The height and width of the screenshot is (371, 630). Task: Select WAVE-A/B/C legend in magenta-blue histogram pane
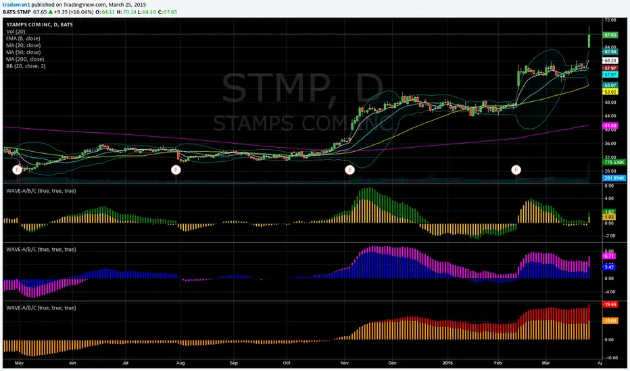coord(41,250)
